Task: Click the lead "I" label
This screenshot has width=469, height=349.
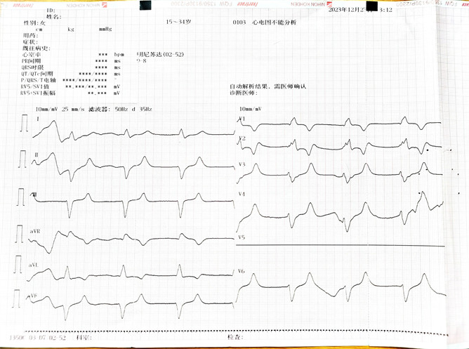Action: click(38, 119)
